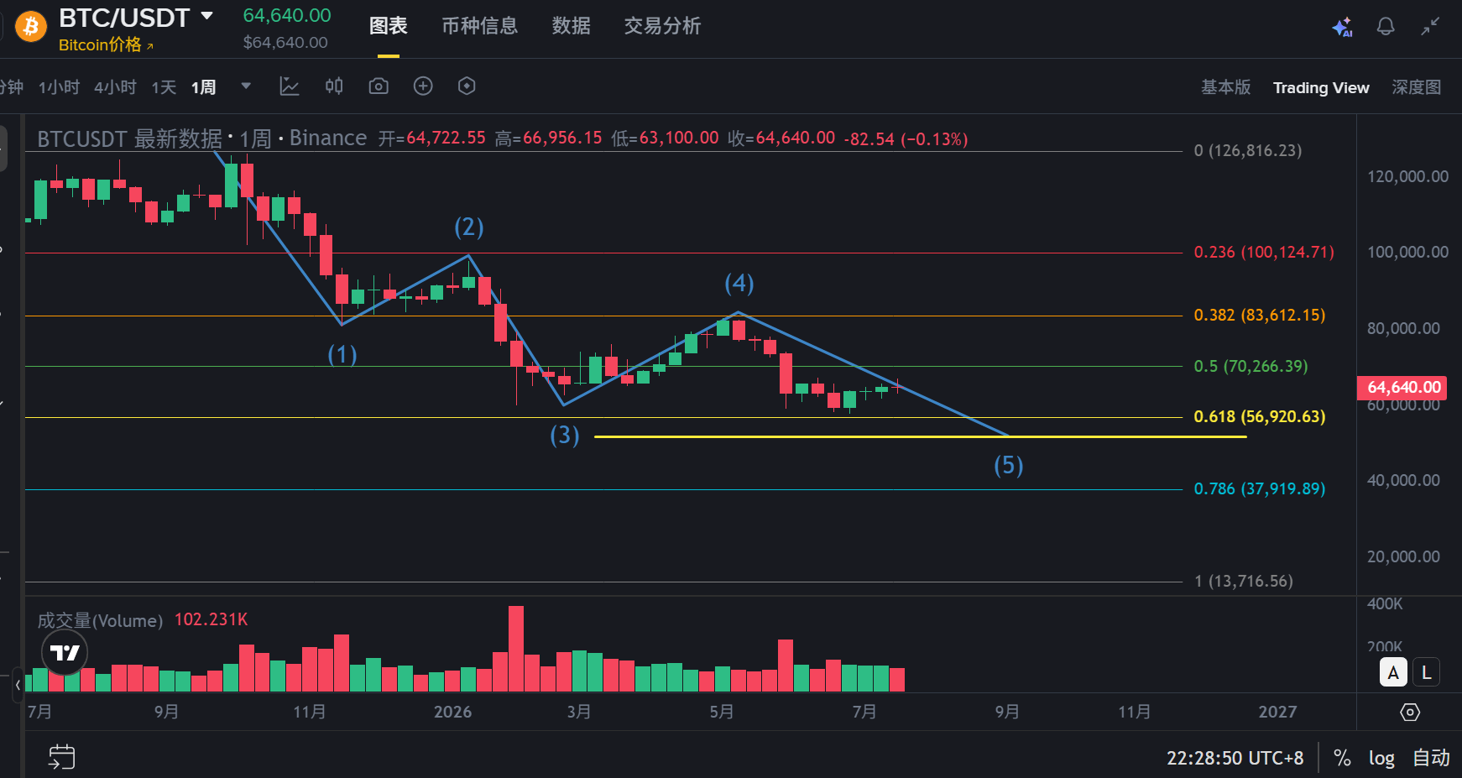Open the AI assistant sparkle icon
The width and height of the screenshot is (1462, 778).
[x=1342, y=27]
